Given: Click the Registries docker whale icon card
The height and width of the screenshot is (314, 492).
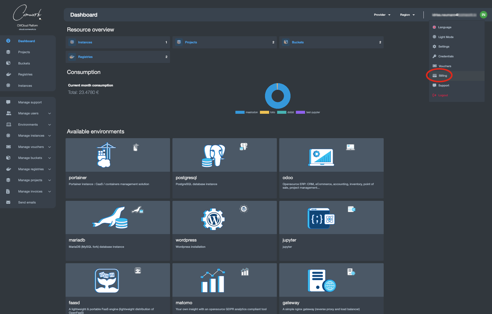Looking at the screenshot, I should tap(72, 57).
